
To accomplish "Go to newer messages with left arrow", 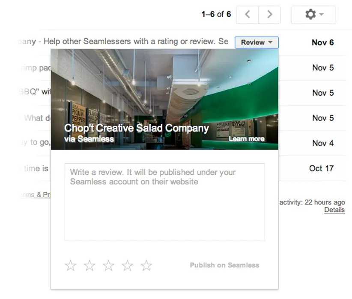I will pyautogui.click(x=247, y=15).
